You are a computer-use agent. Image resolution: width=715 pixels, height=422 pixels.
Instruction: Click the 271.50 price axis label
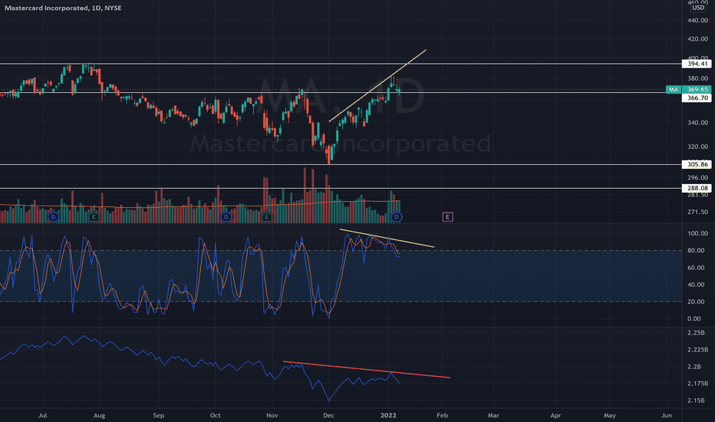(697, 212)
